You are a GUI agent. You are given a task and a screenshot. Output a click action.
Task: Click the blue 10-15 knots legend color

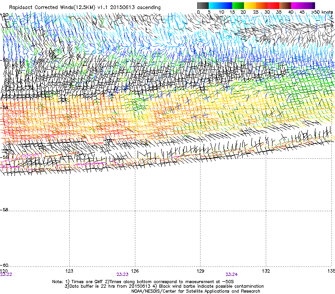226,5
